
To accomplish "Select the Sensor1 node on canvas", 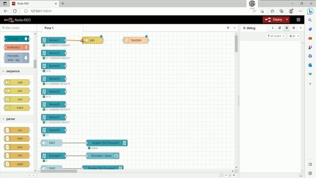I will click(x=54, y=40).
